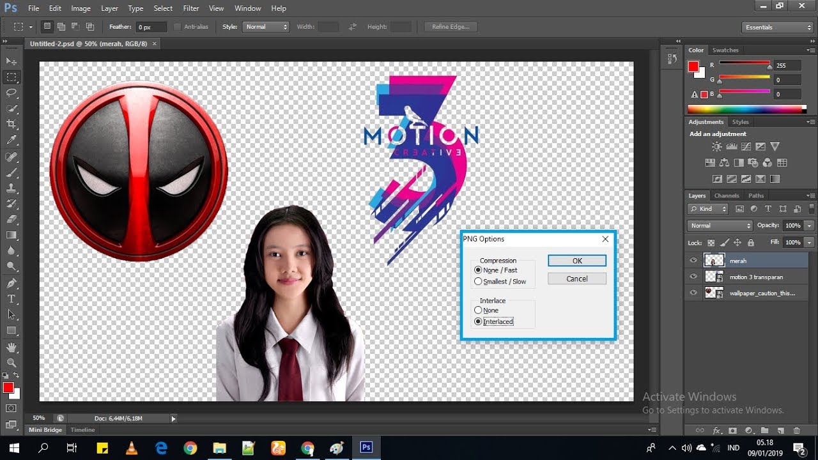Open the Filter menu
This screenshot has width=818, height=460.
190,8
